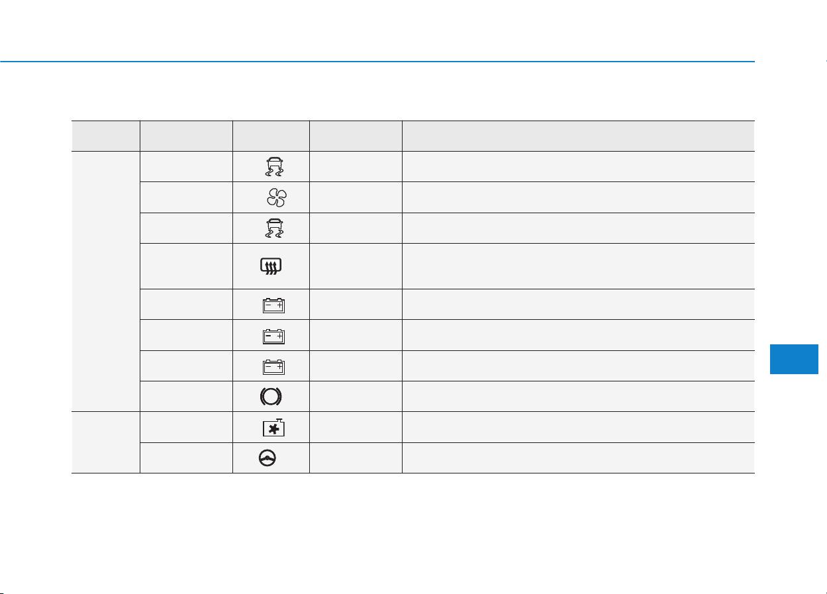Screen dimensions: 827x594
Task: Click the topmost battery icon
Action: click(x=273, y=305)
